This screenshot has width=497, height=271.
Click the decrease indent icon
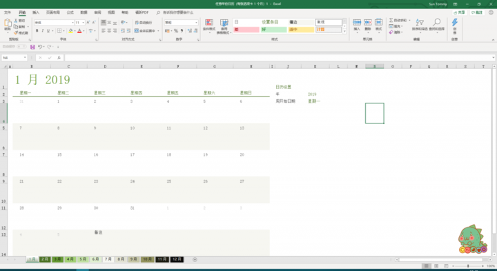click(x=123, y=31)
